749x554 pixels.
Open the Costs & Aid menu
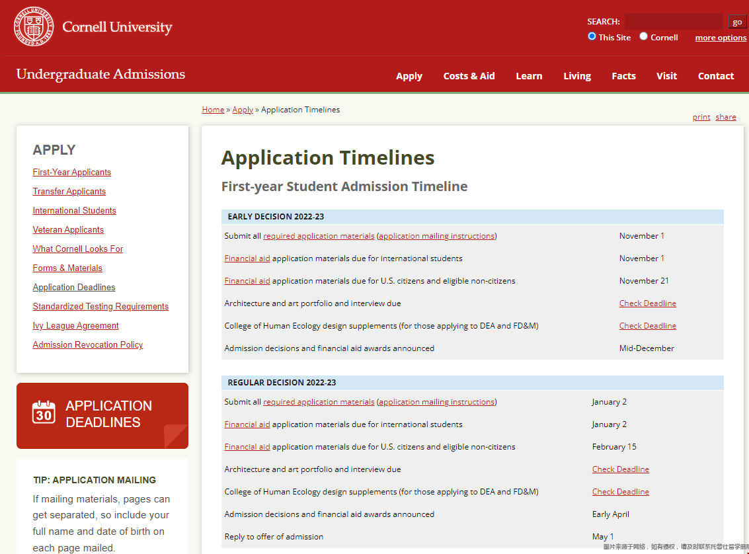tap(469, 76)
